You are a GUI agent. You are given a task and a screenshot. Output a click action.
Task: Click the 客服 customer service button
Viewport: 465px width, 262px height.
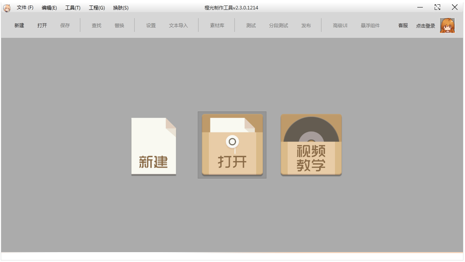click(403, 26)
